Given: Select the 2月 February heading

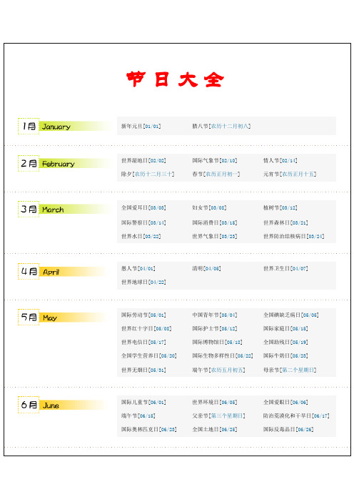Looking at the screenshot, I should [x=64, y=163].
